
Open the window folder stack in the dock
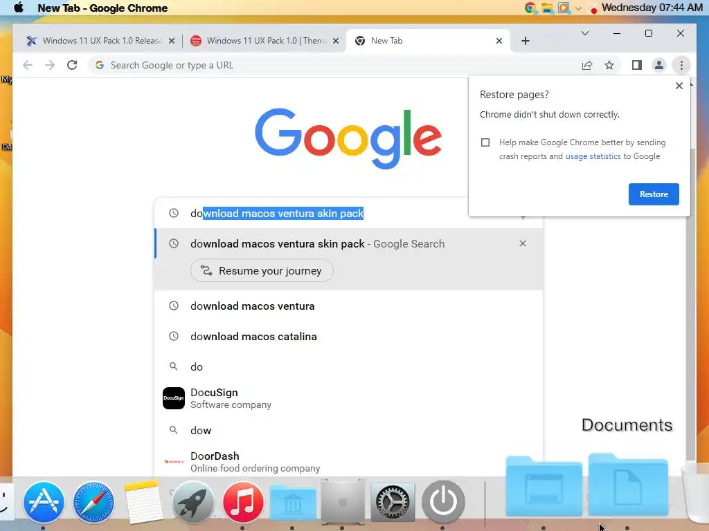click(x=544, y=486)
